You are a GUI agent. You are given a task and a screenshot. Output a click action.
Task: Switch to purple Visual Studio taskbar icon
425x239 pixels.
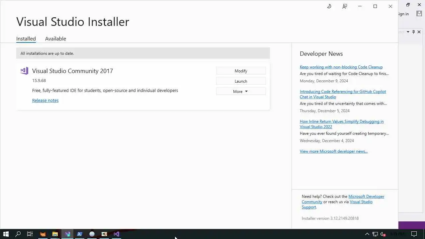[x=117, y=234]
